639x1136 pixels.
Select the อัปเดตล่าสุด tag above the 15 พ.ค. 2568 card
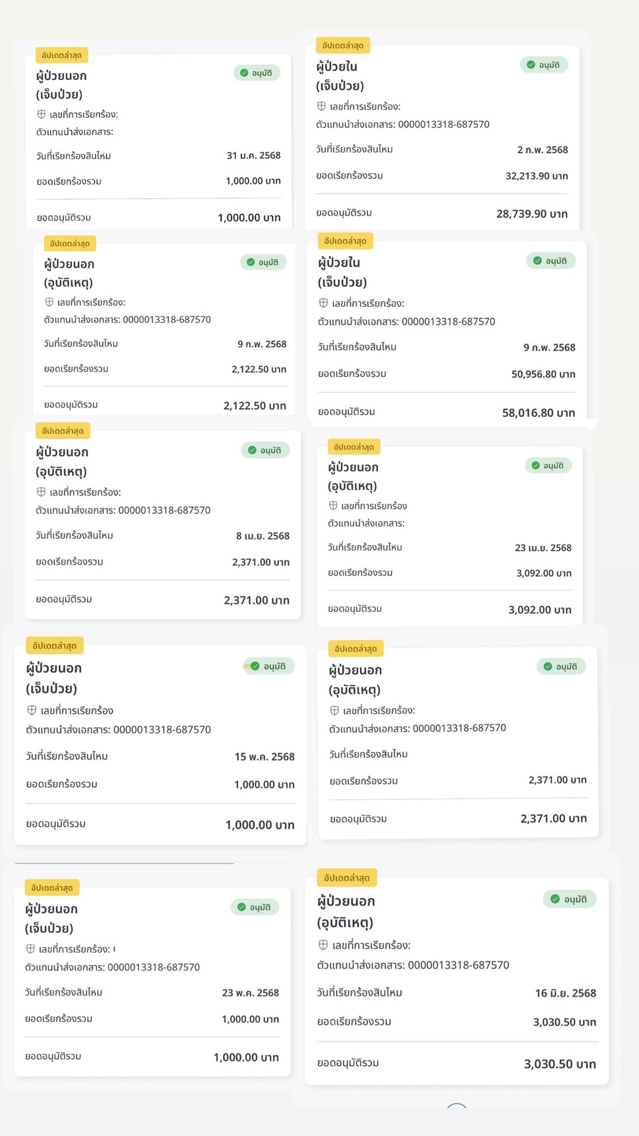tap(55, 645)
